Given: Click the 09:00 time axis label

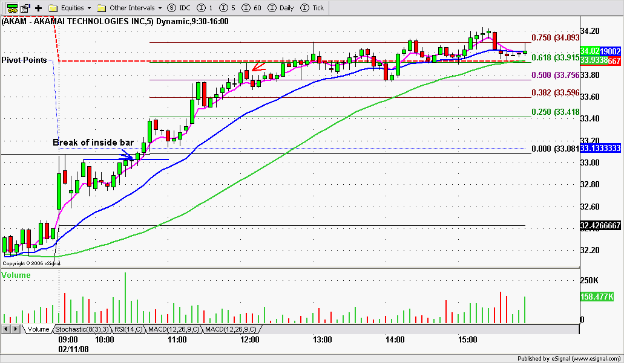Looking at the screenshot, I should click(x=68, y=339).
